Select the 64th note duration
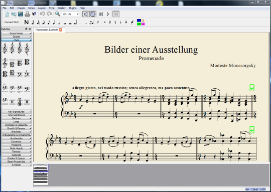 [x=33, y=22]
